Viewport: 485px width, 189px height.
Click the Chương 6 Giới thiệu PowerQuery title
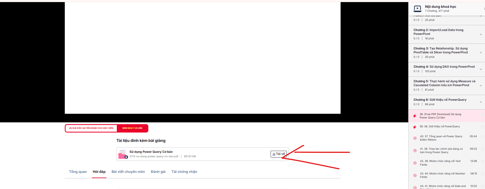tap(440, 100)
